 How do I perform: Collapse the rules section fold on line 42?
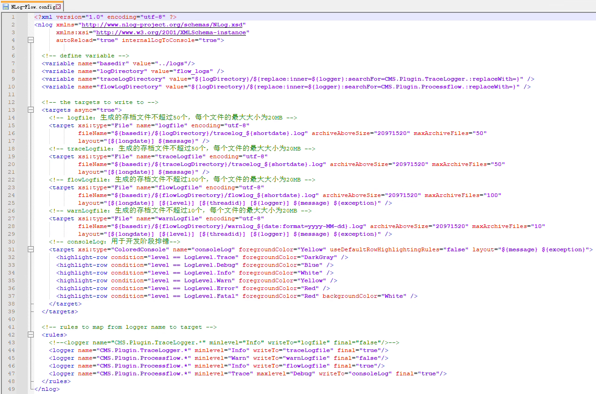point(31,335)
